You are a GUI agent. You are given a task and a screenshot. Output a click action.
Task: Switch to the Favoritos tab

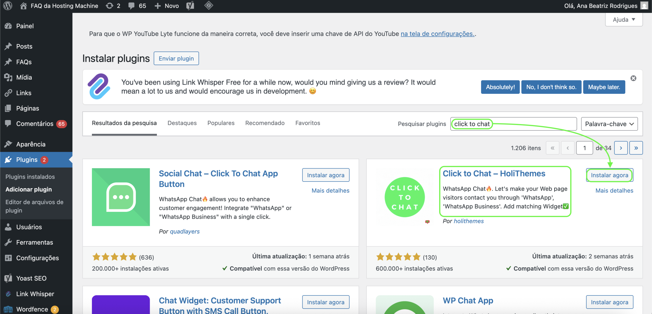[308, 123]
